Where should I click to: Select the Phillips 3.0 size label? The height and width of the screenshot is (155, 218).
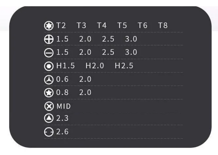(131, 39)
